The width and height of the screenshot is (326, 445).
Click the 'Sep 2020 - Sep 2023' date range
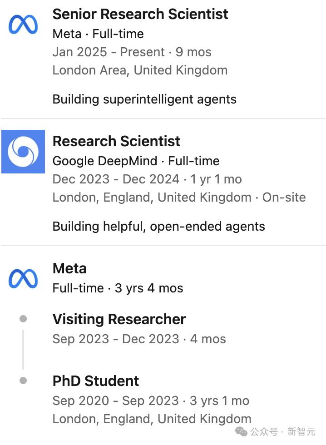tap(115, 400)
